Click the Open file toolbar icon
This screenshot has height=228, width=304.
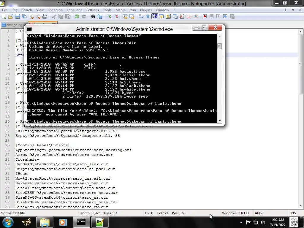tap(11, 17)
